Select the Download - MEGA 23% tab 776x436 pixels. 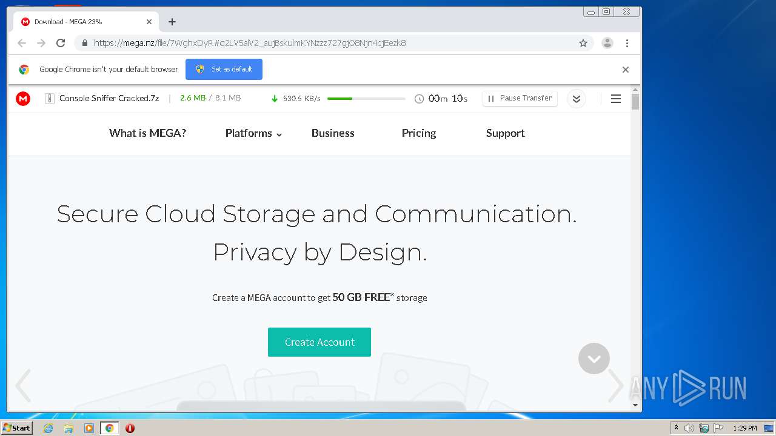[x=87, y=22]
